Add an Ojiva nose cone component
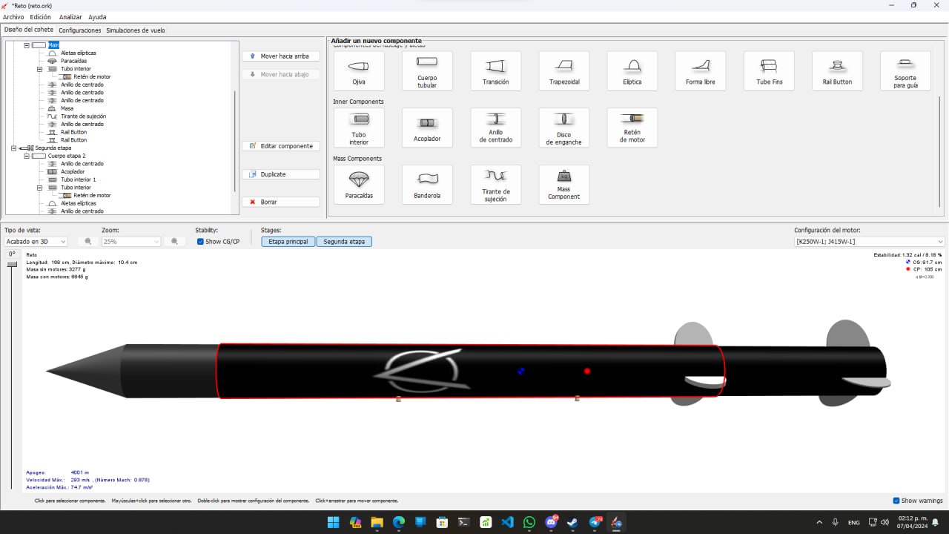This screenshot has height=534, width=949. [358, 70]
